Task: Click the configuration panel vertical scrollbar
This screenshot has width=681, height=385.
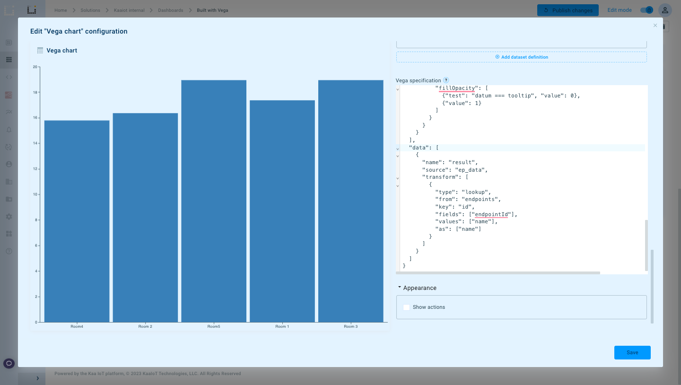Action: coord(653,286)
